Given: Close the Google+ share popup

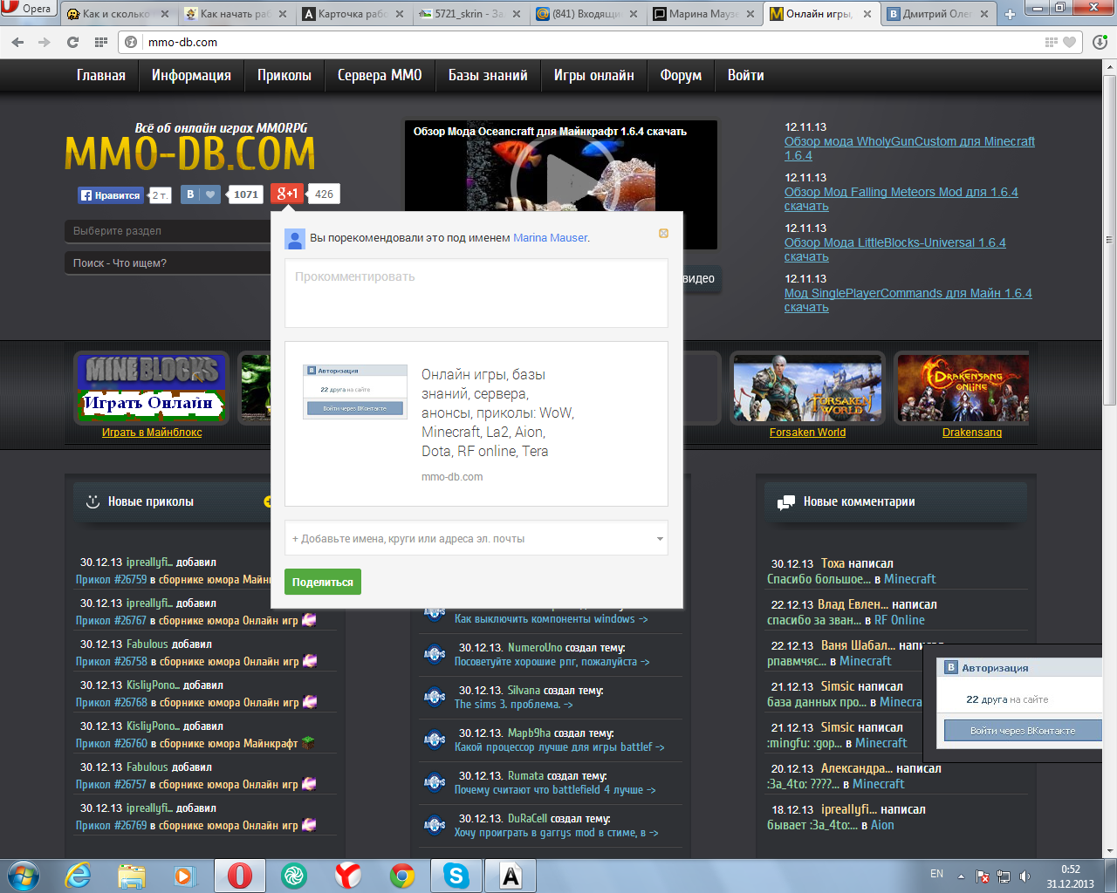Looking at the screenshot, I should [663, 233].
